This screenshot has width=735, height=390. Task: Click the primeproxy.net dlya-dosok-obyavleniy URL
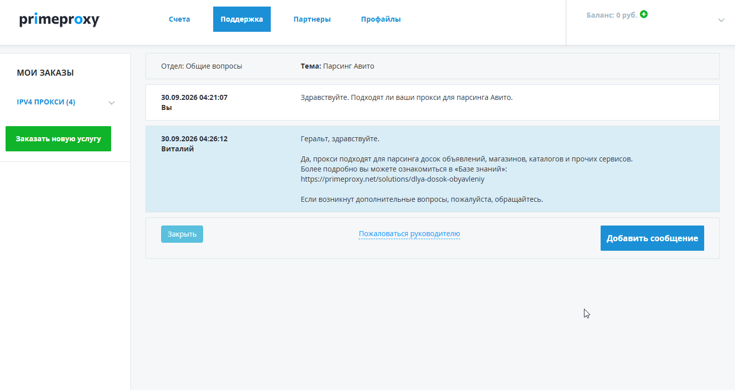393,179
